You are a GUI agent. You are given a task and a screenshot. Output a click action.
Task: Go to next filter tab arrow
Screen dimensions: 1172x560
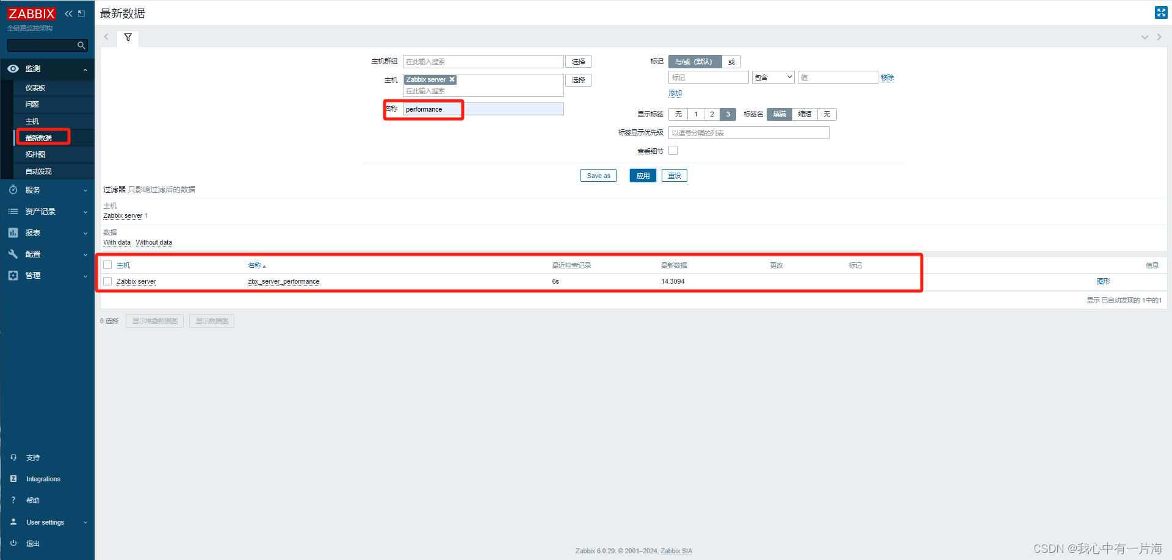(1159, 37)
